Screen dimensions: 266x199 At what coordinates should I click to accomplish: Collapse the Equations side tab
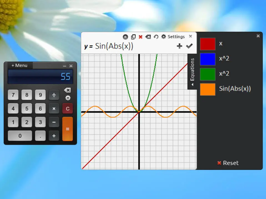[x=192, y=72]
